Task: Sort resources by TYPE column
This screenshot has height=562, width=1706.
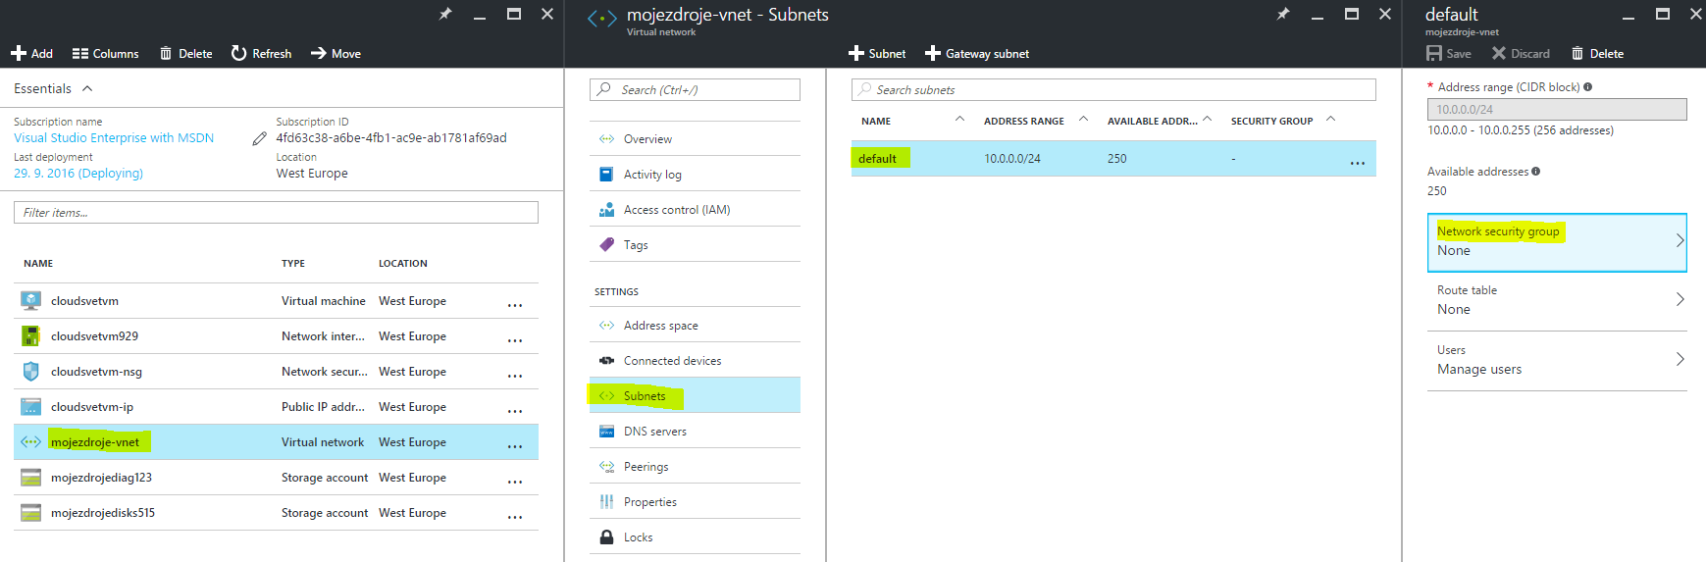Action: pyautogui.click(x=293, y=263)
